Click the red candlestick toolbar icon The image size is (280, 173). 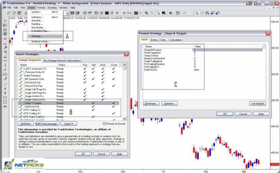(x=117, y=13)
